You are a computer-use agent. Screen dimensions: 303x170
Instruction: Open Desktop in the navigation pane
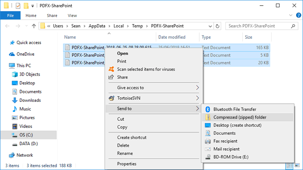coord(27,83)
